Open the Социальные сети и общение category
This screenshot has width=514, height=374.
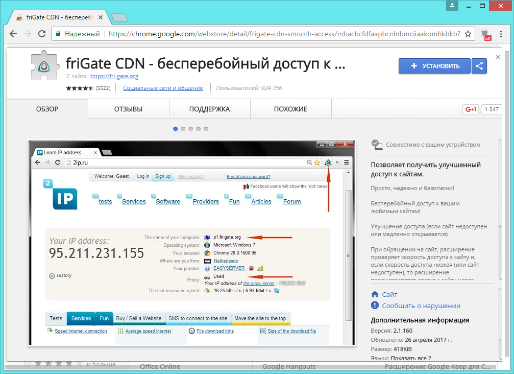[x=163, y=88]
